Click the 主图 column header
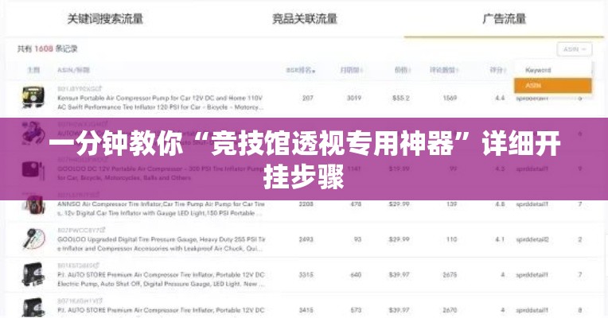608x318 pixels. (x=33, y=70)
